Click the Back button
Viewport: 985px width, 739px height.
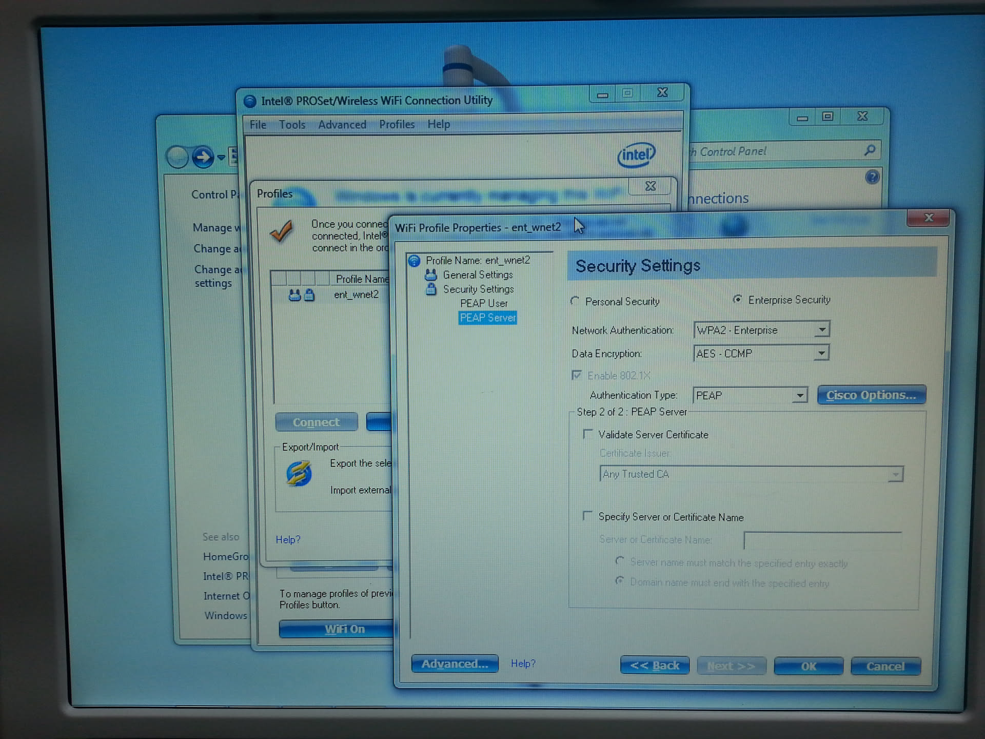655,666
